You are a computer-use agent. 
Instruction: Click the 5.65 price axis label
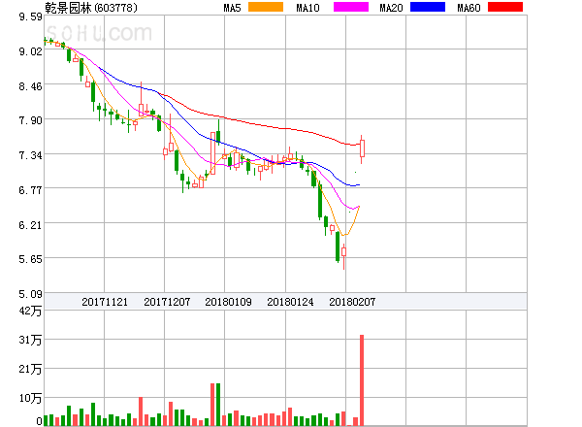pos(30,259)
